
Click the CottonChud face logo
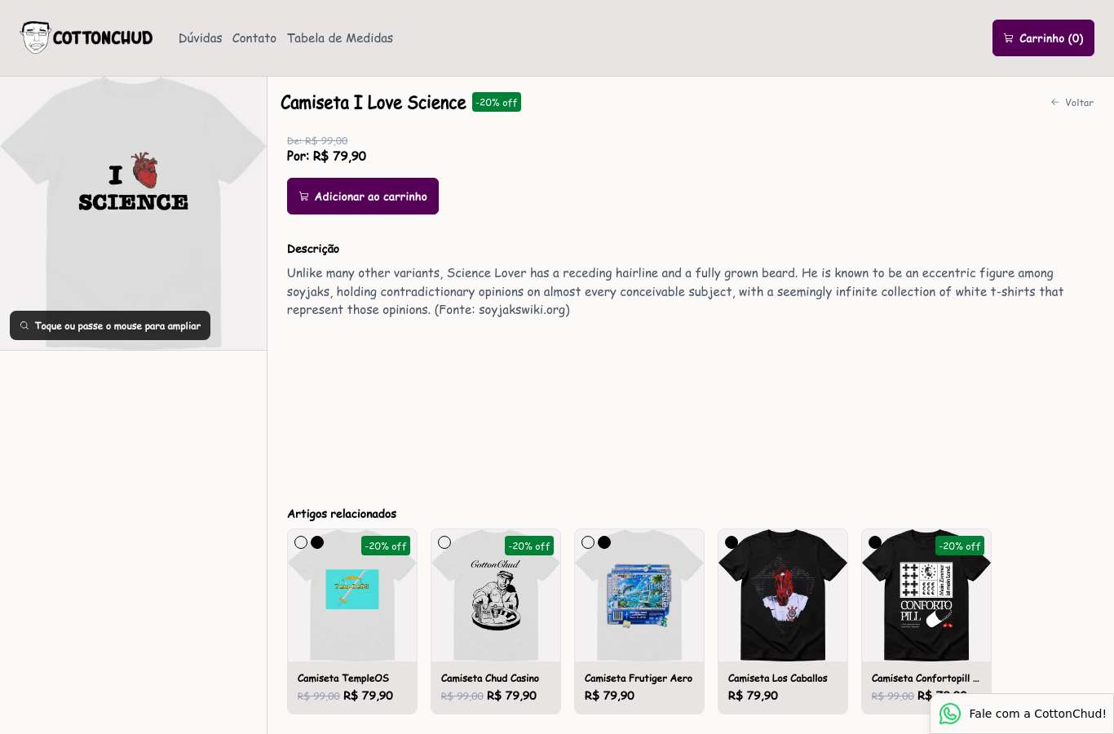coord(36,38)
